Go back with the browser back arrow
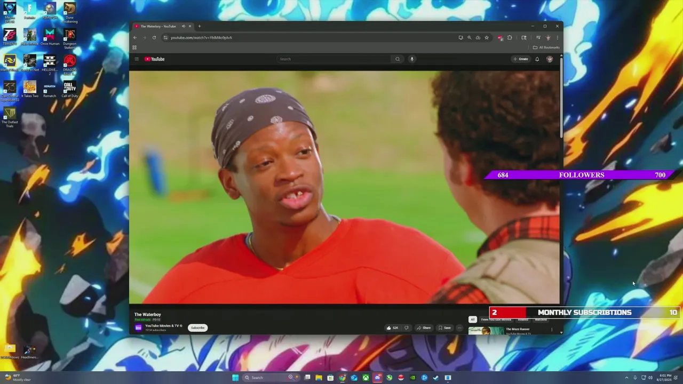Viewport: 683px width, 384px height. click(135, 37)
